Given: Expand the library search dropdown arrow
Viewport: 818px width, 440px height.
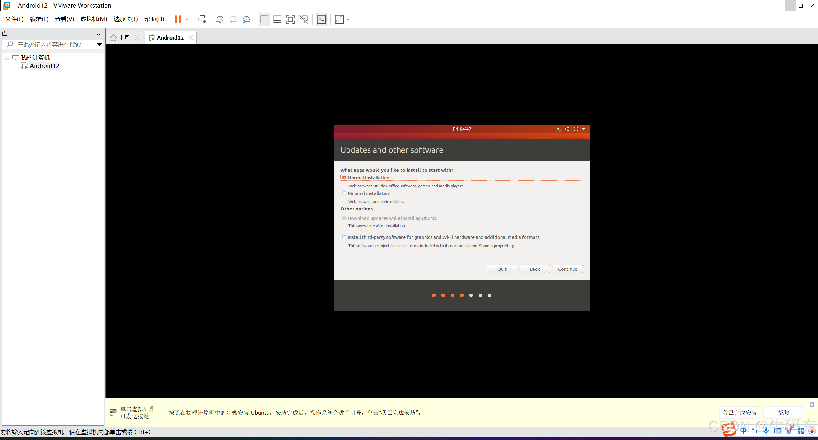Looking at the screenshot, I should pos(99,44).
